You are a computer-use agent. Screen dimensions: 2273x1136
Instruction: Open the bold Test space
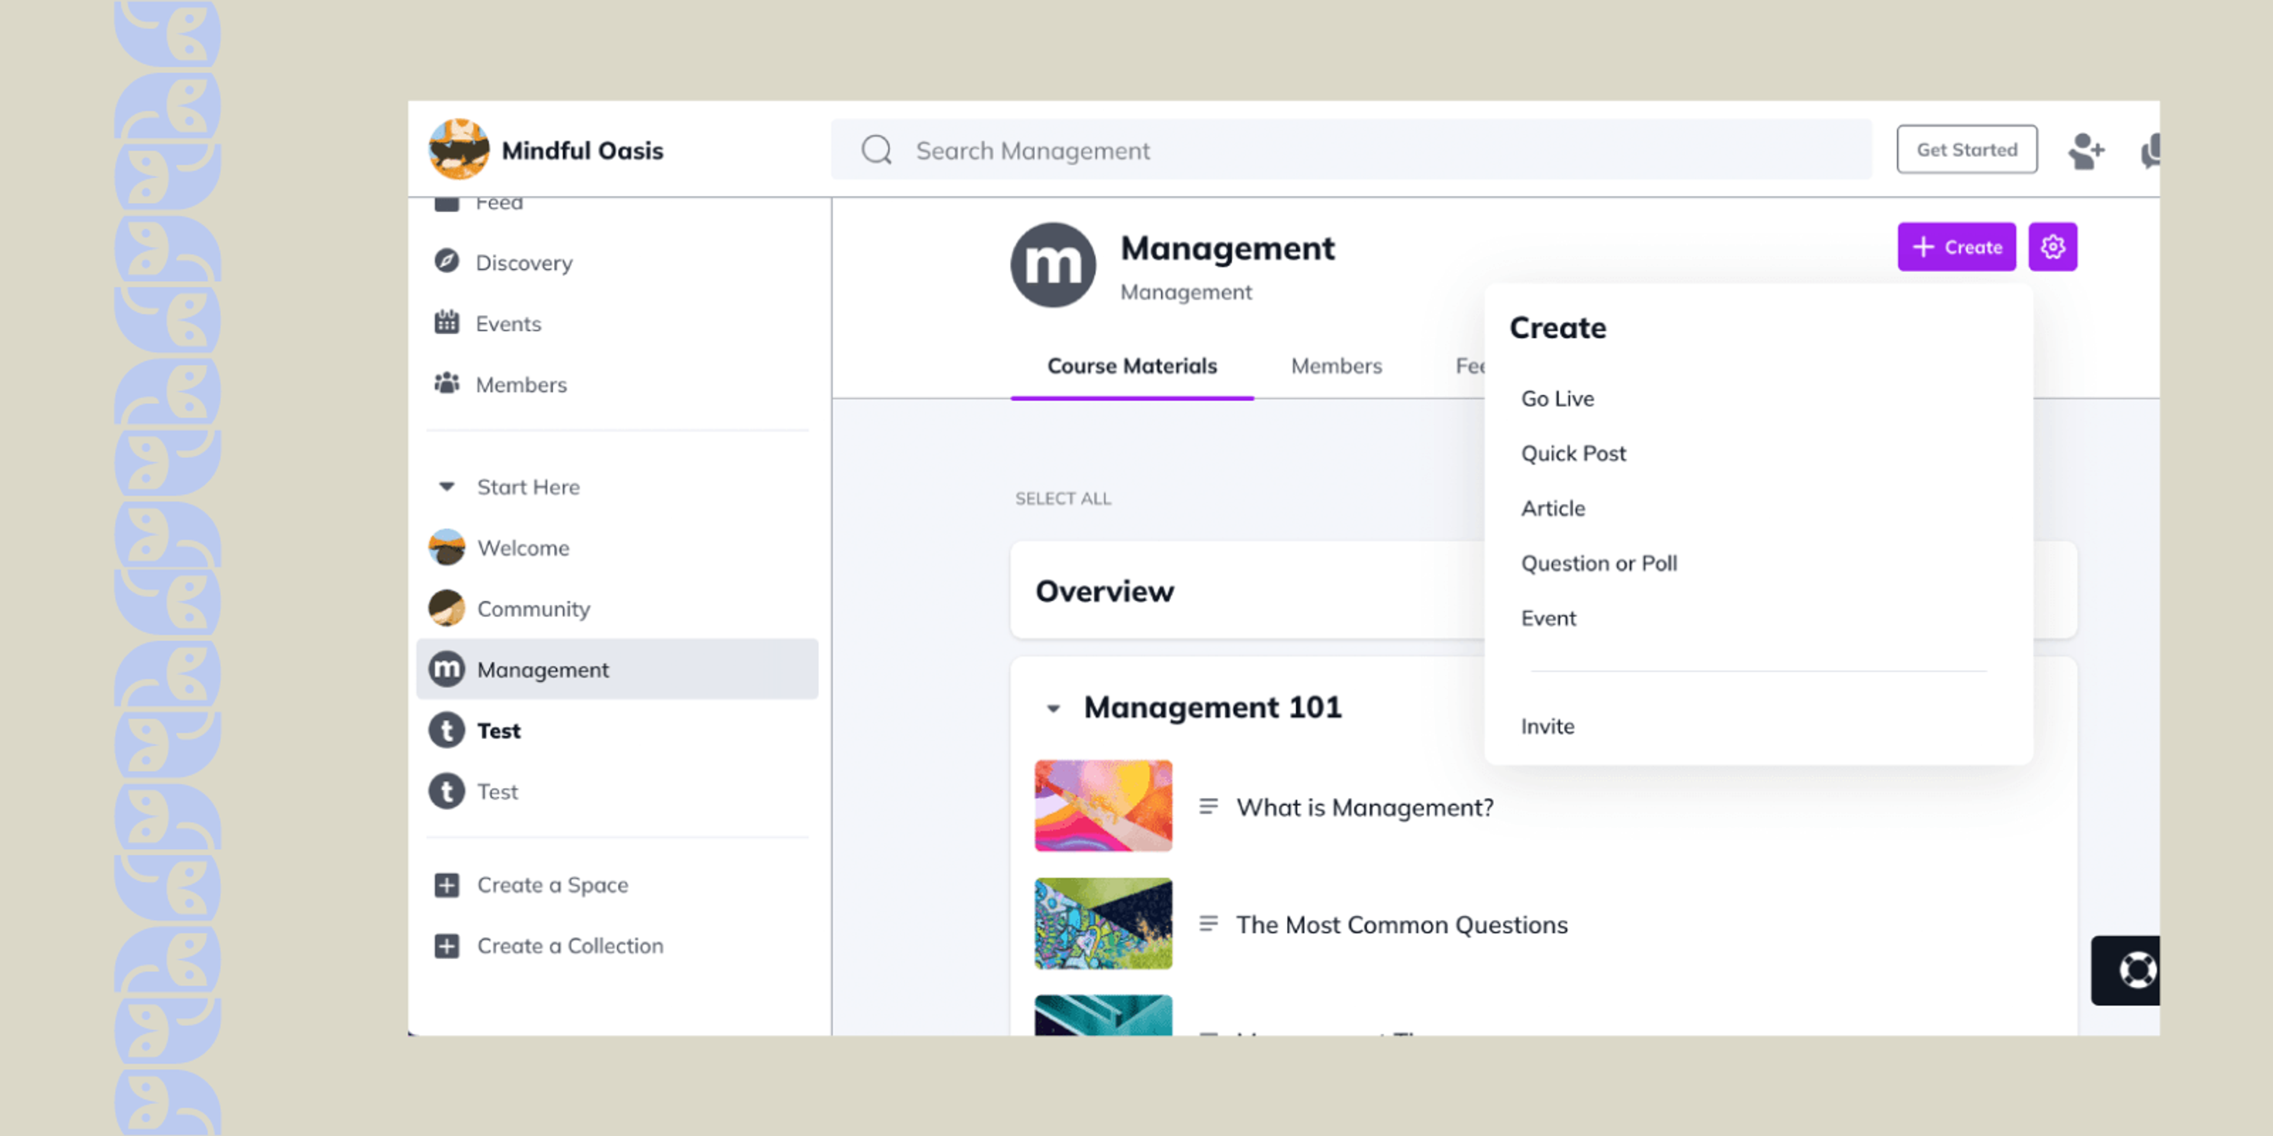(x=498, y=730)
